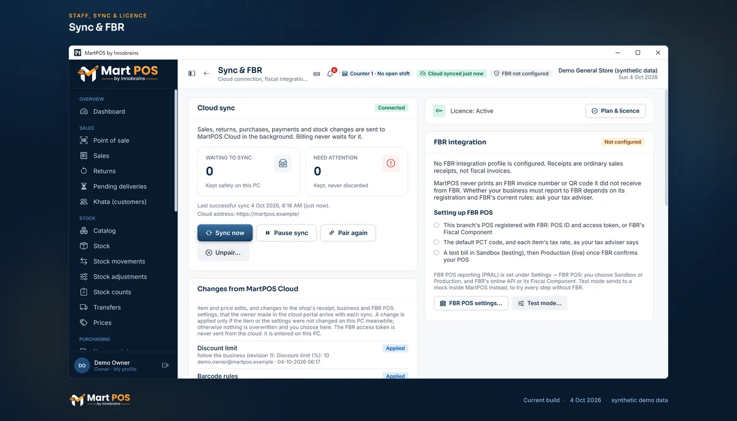The image size is (737, 421).
Task: Click the Pair again button
Action: pyautogui.click(x=348, y=233)
